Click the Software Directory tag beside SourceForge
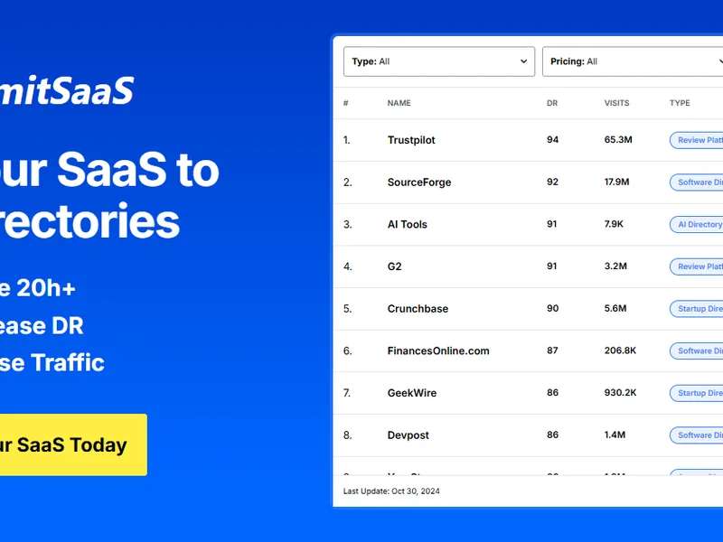 [696, 182]
